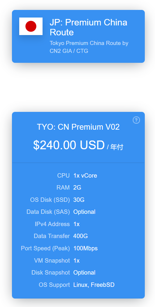This screenshot has width=155, height=307.
Task: Open the JP: Premium China Route heading
Action: pyautogui.click(x=89, y=27)
